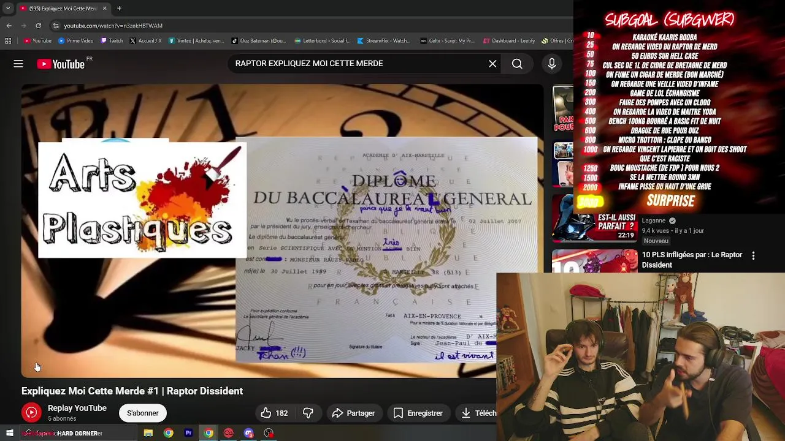Open the tab search dropdown arrow
This screenshot has width=785, height=441.
tap(8, 9)
